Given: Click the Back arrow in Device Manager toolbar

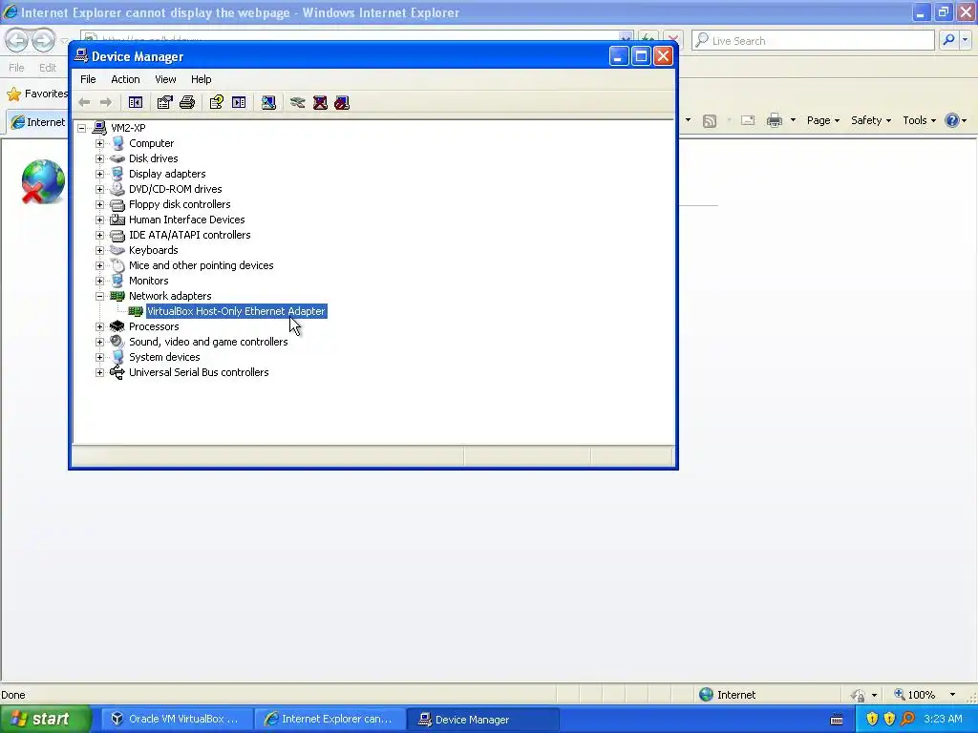Looking at the screenshot, I should click(x=84, y=102).
